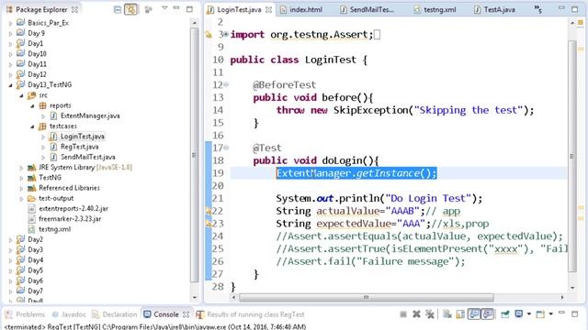Click the warning marker on line 22
Viewport: 588px width, 330px height.
coord(209,212)
